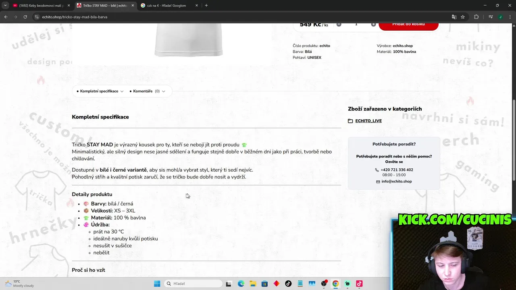516x290 pixels.
Task: Click the 'Potřebujete poradit?' heading
Action: tap(394, 144)
